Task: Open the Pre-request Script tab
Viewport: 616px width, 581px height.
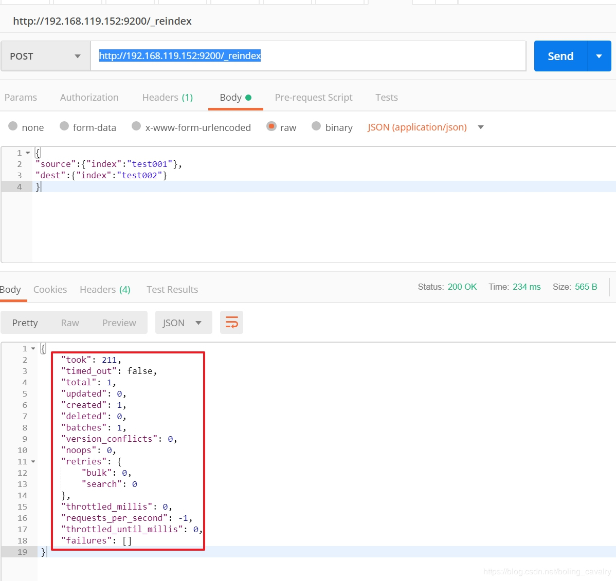Action: click(x=314, y=98)
